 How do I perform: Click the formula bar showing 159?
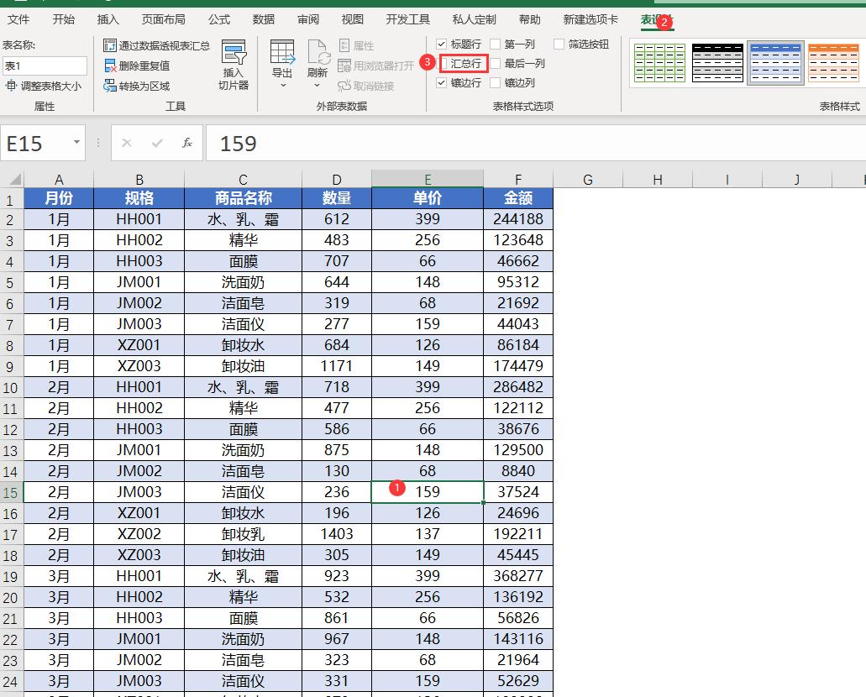click(x=536, y=143)
